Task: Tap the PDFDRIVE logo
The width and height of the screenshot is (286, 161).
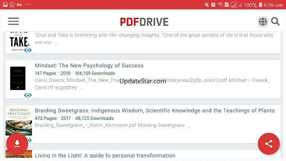Action: click(x=144, y=22)
